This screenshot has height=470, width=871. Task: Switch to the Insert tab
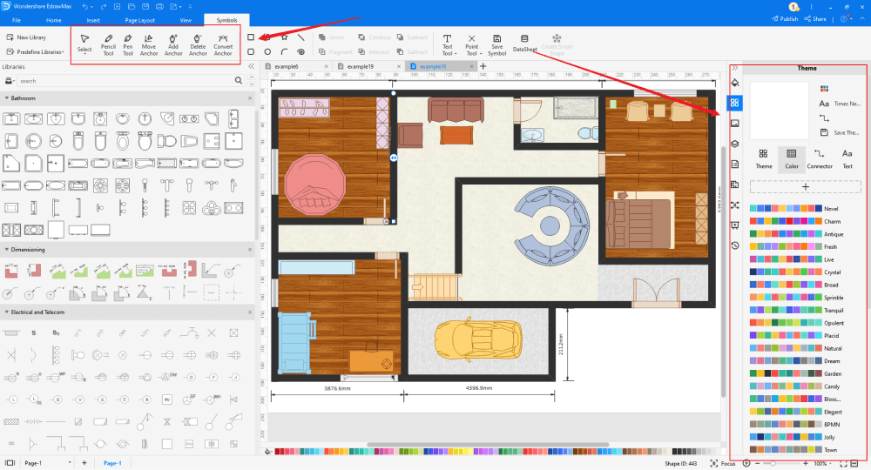[x=93, y=20]
